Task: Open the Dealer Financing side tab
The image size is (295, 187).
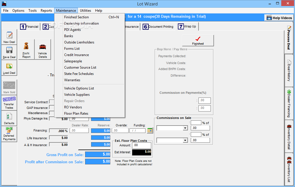Action: [289, 104]
